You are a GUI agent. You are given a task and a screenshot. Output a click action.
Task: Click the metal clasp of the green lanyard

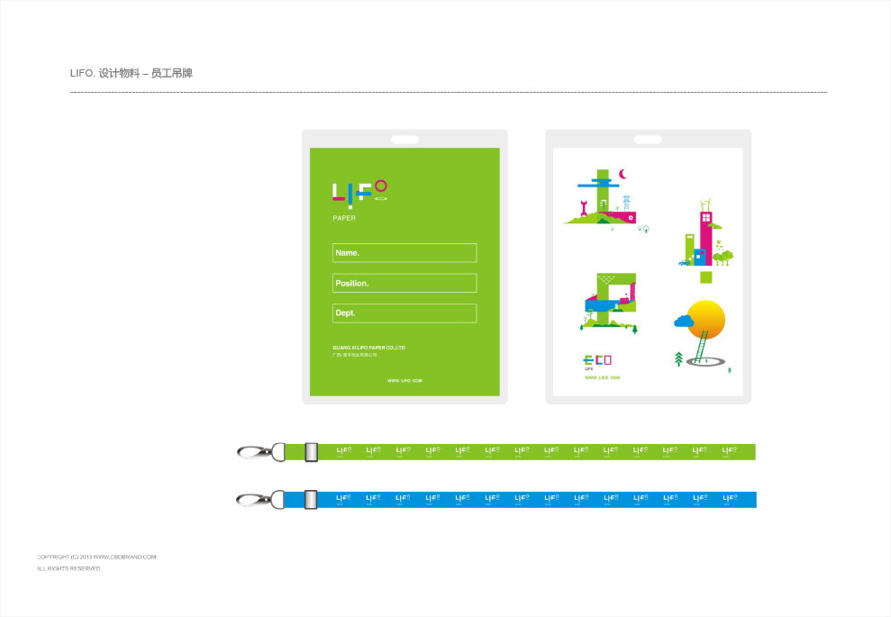[x=254, y=451]
